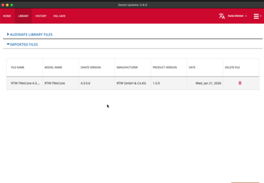Expand the Audinate Library Files section
264x183 pixels.
point(30,34)
